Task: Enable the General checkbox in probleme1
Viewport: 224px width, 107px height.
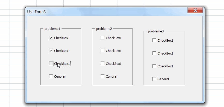Action: (51, 76)
